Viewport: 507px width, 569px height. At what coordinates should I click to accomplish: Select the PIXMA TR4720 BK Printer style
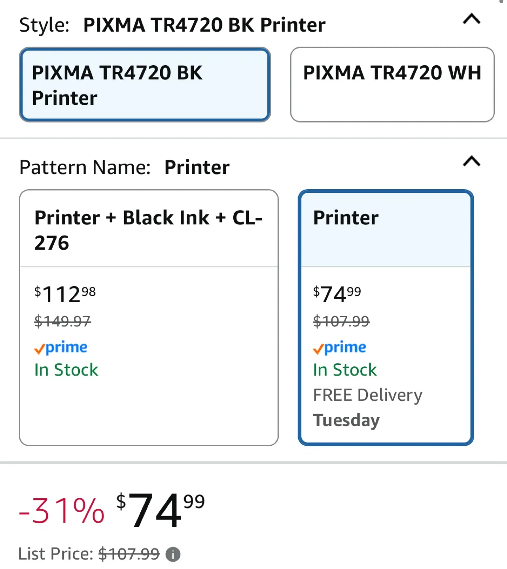coord(145,84)
